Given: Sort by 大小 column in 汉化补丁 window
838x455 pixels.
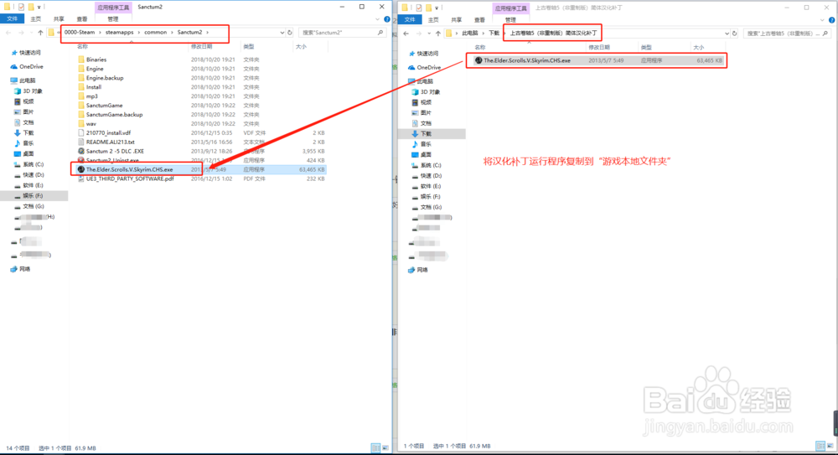Looking at the screenshot, I should tap(699, 48).
